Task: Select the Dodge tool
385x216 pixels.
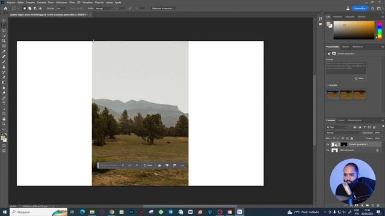Action: [4, 93]
